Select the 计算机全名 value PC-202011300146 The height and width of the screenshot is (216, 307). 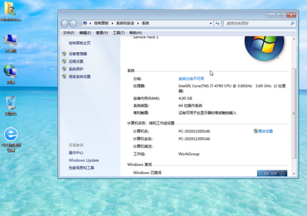point(194,139)
